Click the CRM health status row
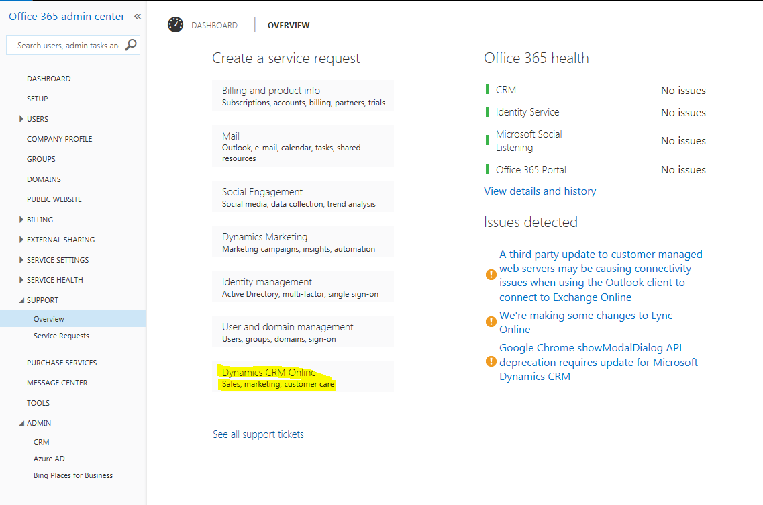Viewport: 763px width, 505px height. [x=596, y=90]
